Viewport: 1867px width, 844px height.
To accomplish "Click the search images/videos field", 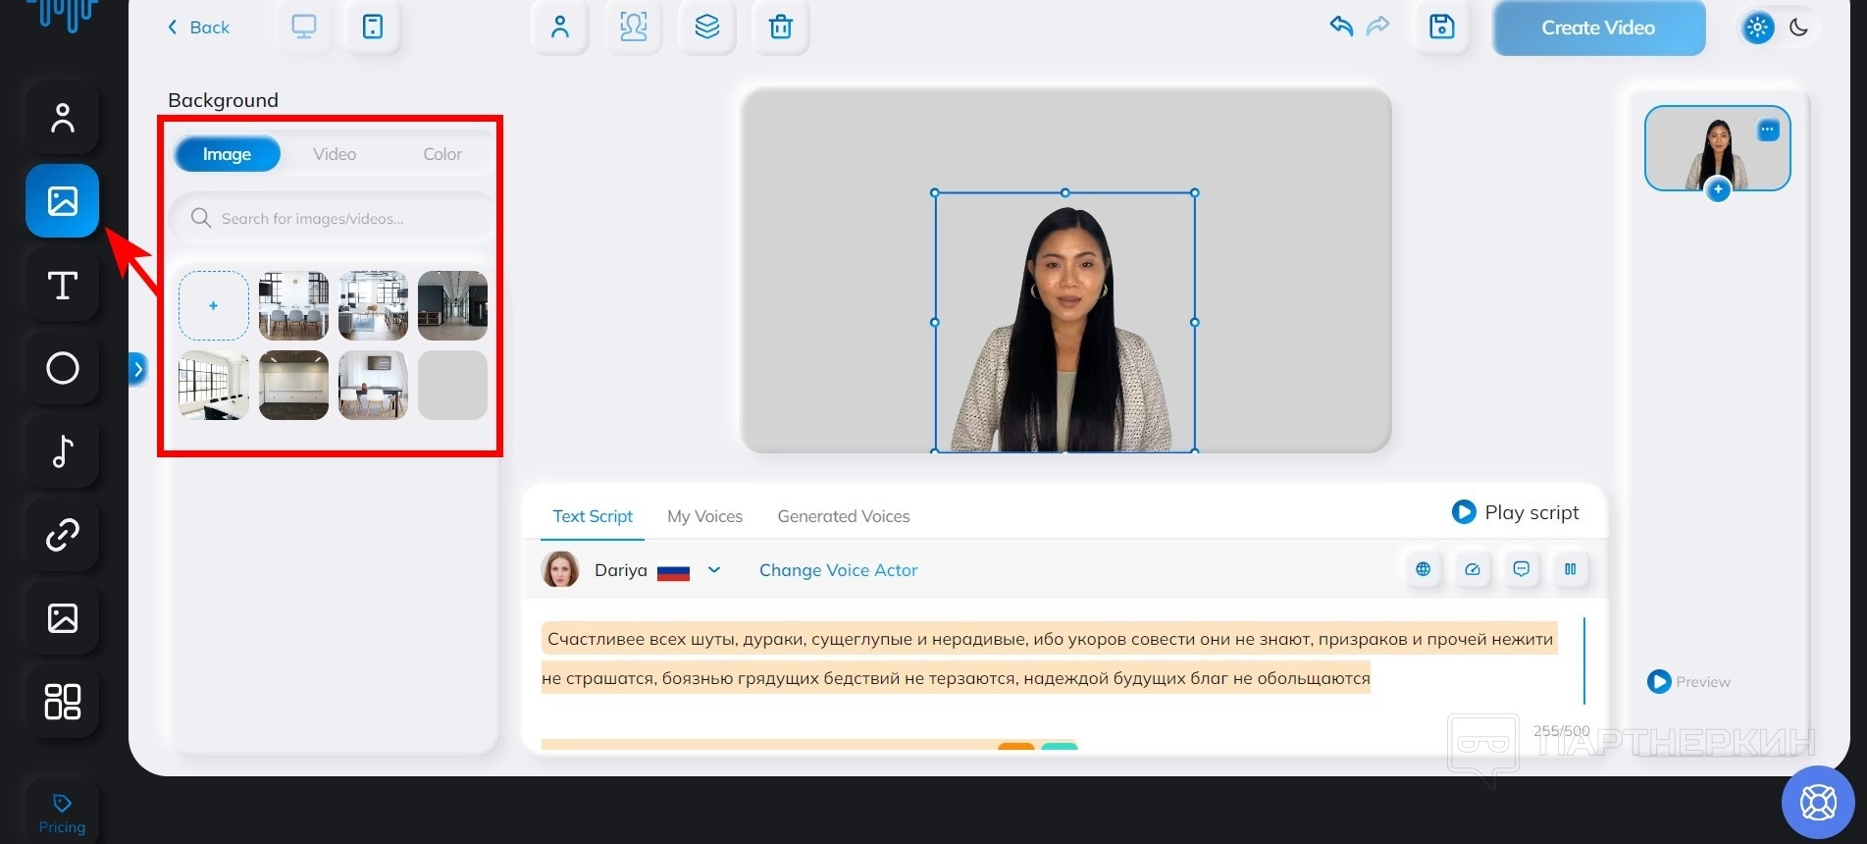I will (334, 218).
